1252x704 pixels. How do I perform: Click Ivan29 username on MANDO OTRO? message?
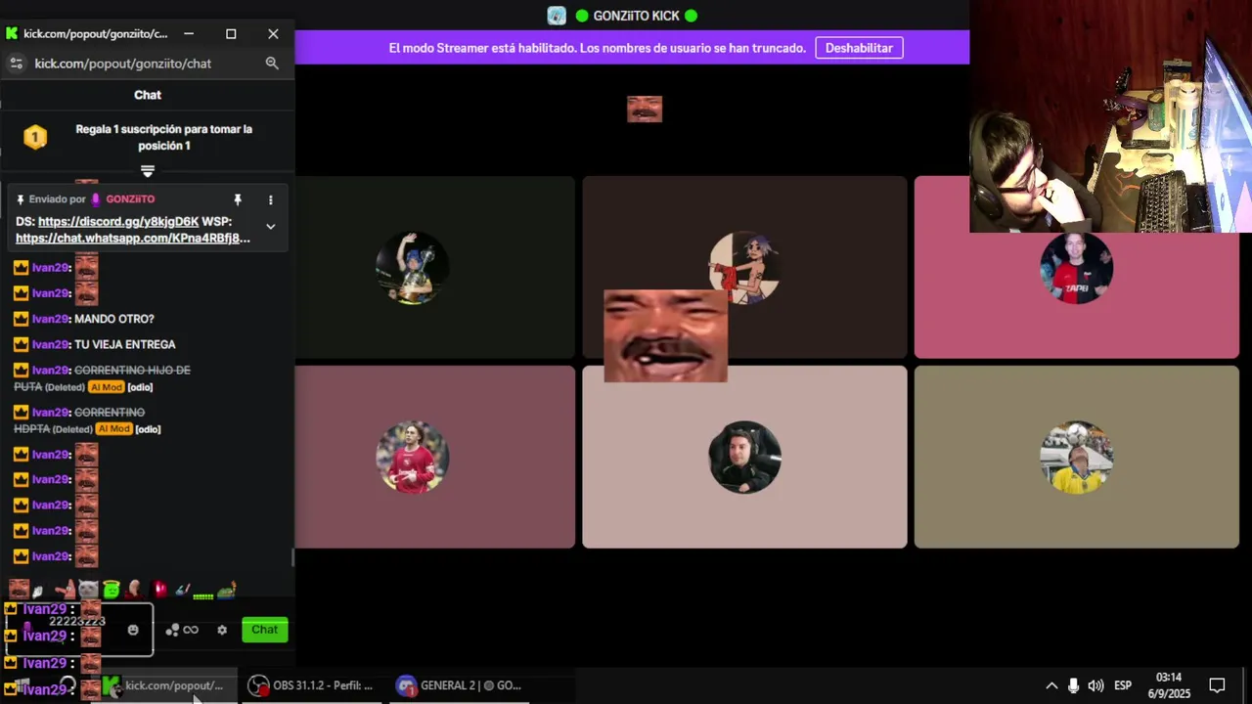pyautogui.click(x=50, y=319)
